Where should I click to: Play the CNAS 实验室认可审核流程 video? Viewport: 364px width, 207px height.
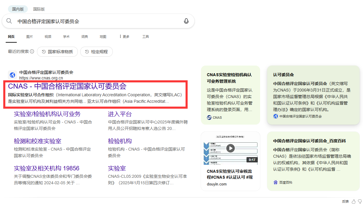pyautogui.click(x=230, y=149)
